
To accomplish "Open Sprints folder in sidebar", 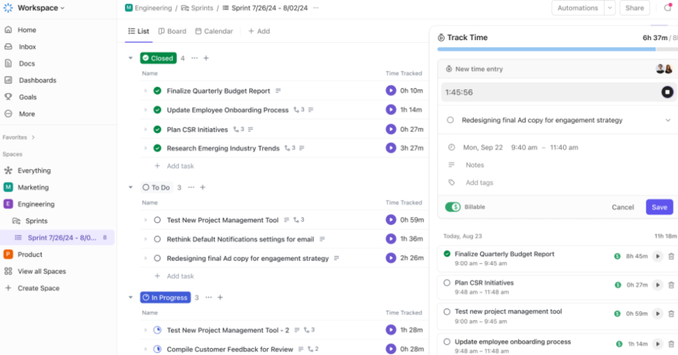I will pyautogui.click(x=36, y=221).
